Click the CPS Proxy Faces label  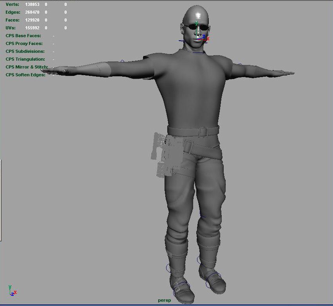pos(24,43)
